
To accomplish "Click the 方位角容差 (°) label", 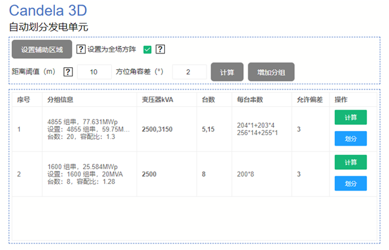I will click(x=139, y=72).
